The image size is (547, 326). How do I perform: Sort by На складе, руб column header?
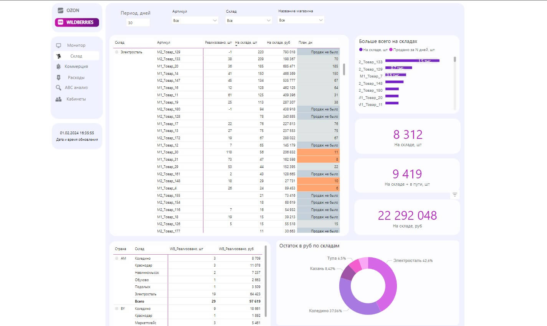[x=278, y=43]
